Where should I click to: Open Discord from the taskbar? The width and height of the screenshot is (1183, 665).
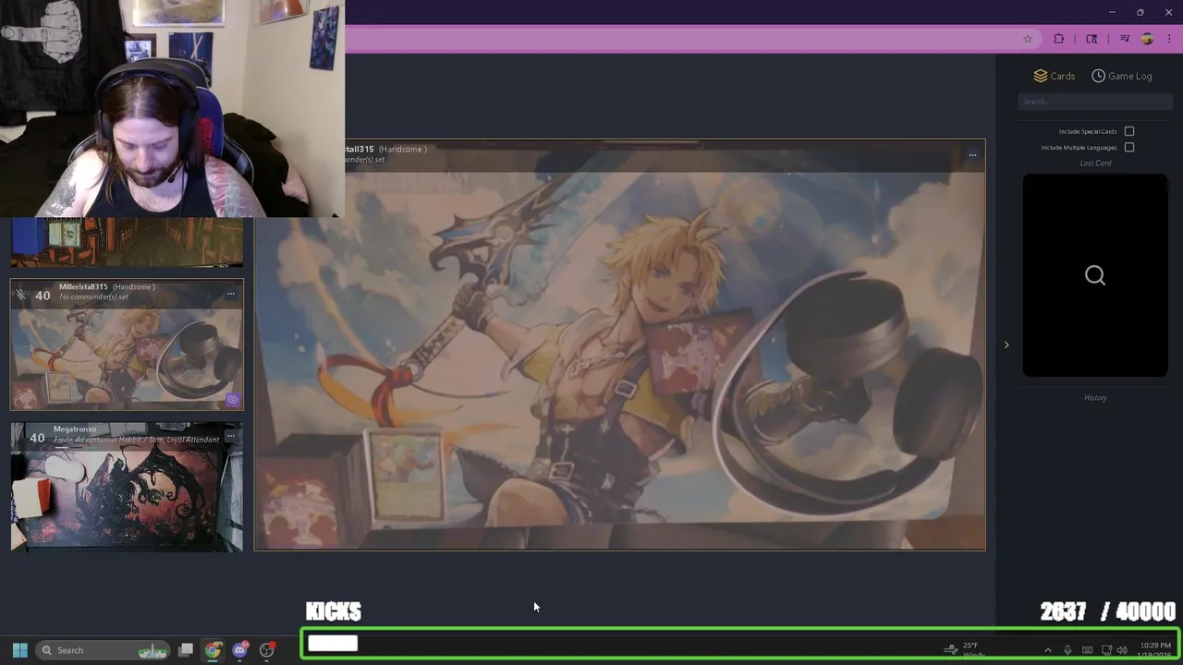[240, 650]
